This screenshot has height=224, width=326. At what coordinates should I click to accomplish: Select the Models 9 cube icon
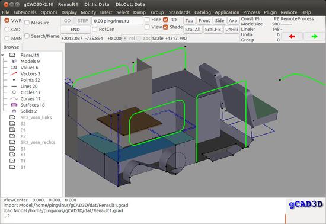[x=14, y=61]
